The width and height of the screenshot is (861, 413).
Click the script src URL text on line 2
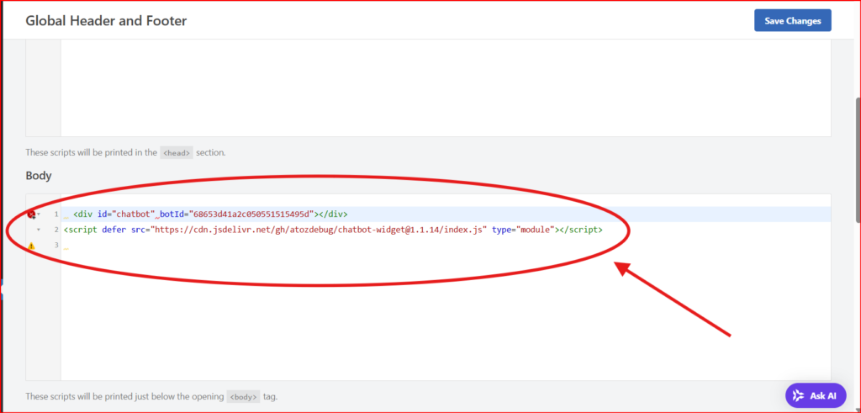pos(319,230)
